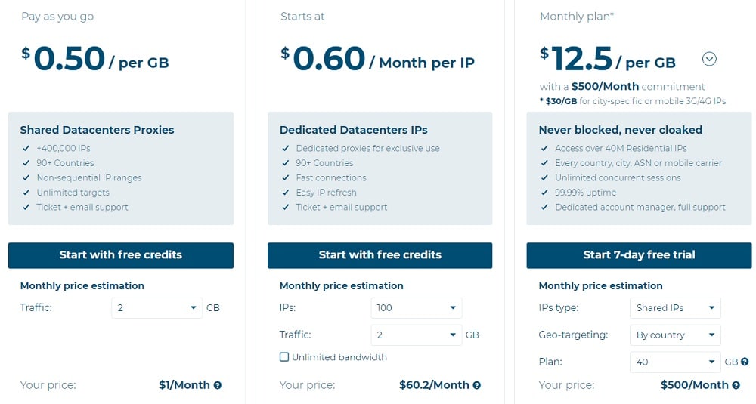Viewport: 756px width, 404px height.
Task: Open Geo-targeting dropdown showing By country
Action: [675, 335]
